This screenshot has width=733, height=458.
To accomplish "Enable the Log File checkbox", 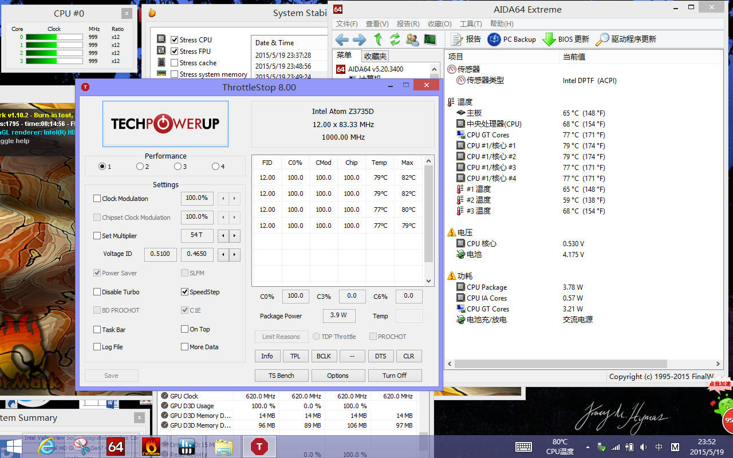I will pyautogui.click(x=97, y=347).
